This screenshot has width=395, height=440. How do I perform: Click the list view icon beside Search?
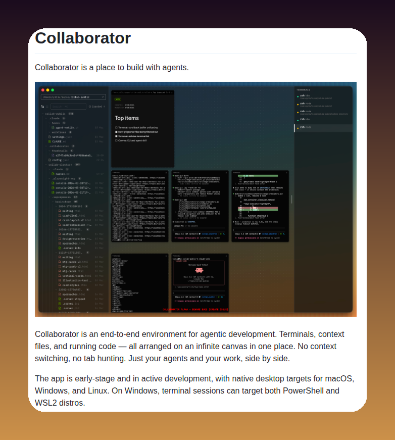tap(47, 107)
